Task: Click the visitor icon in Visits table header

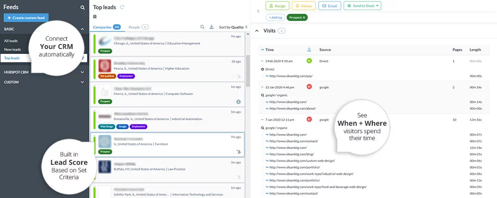Action: pos(309,49)
